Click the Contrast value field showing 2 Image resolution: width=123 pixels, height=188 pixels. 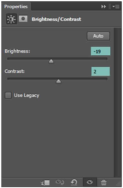click(101, 71)
